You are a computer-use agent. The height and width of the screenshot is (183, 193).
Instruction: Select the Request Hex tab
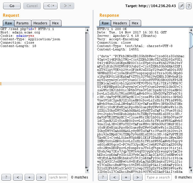click(x=56, y=23)
